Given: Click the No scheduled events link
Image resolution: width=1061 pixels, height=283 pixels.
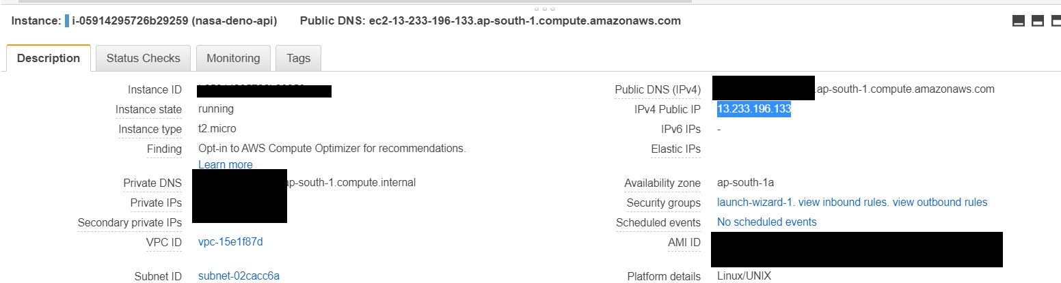Looking at the screenshot, I should [766, 222].
